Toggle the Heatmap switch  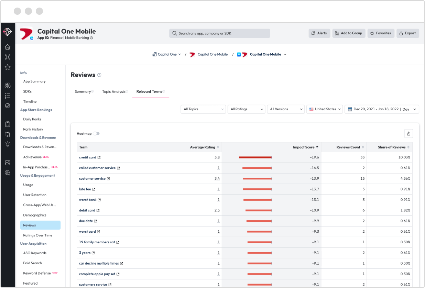pyautogui.click(x=96, y=134)
